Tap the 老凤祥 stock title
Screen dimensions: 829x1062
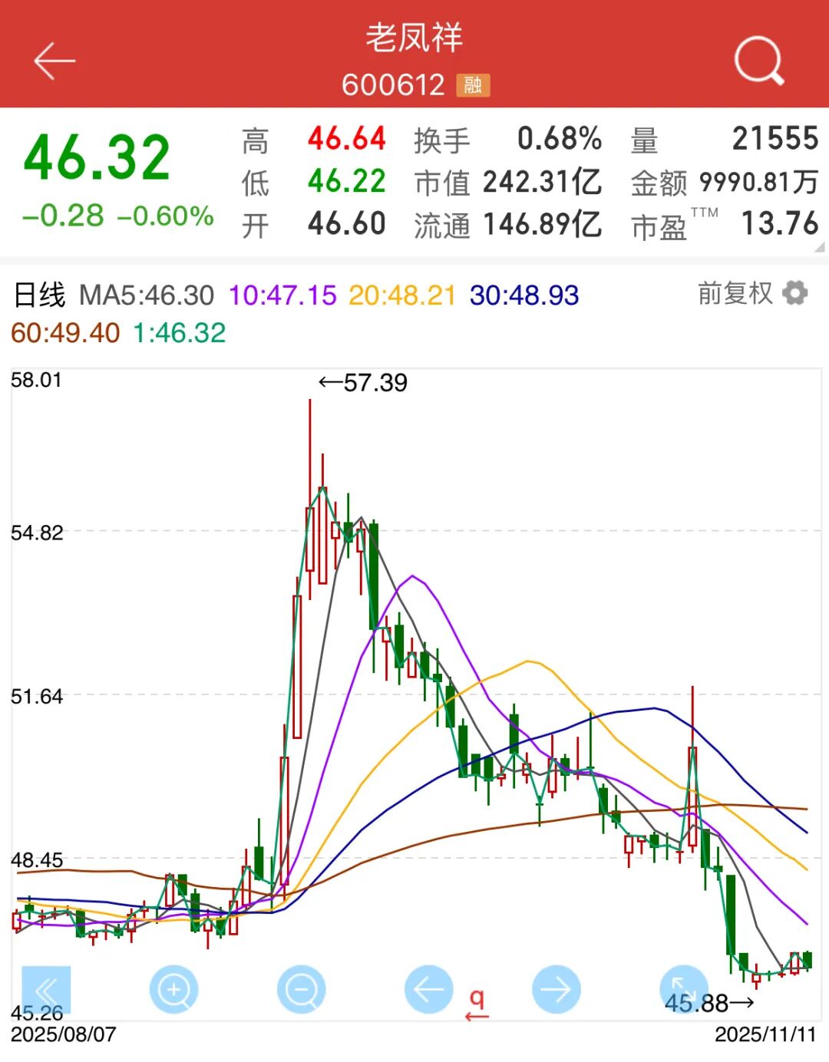(414, 38)
